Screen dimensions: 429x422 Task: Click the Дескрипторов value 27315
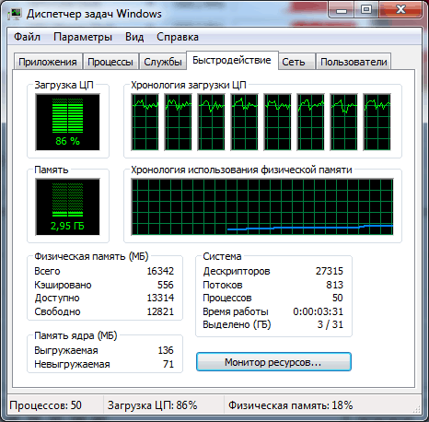tap(330, 271)
